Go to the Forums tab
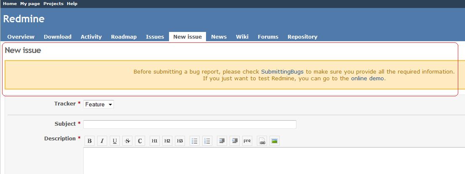The width and height of the screenshot is (465, 174). click(x=268, y=37)
